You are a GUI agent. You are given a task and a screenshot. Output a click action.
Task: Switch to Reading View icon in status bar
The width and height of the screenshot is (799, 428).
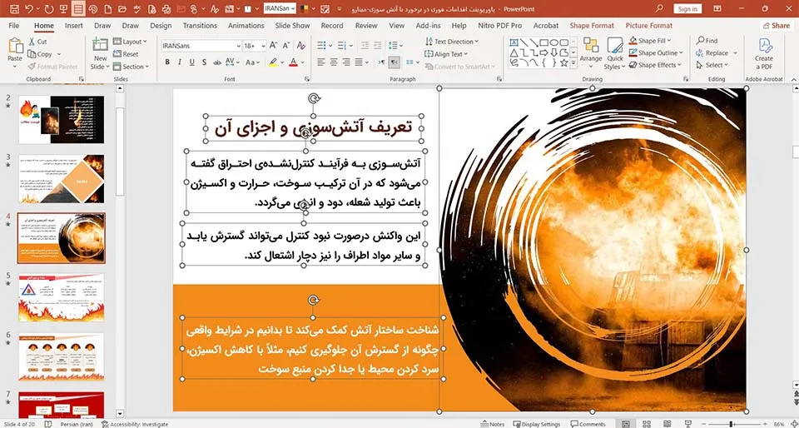tap(667, 424)
